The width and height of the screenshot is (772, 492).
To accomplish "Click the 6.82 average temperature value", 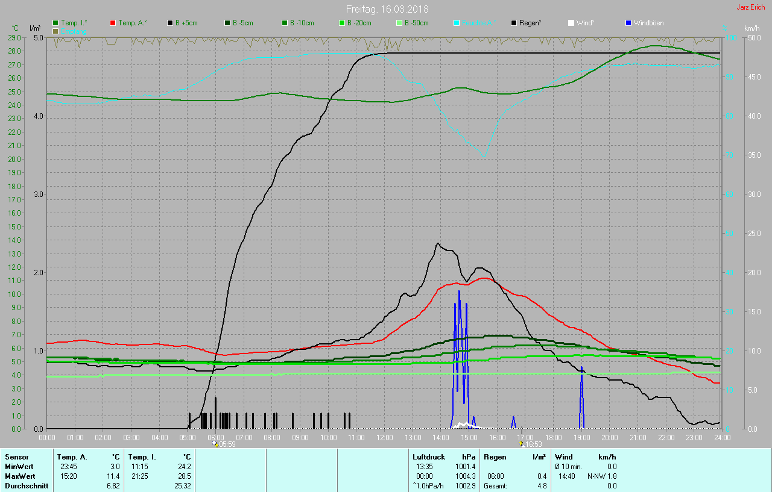I will (113, 486).
